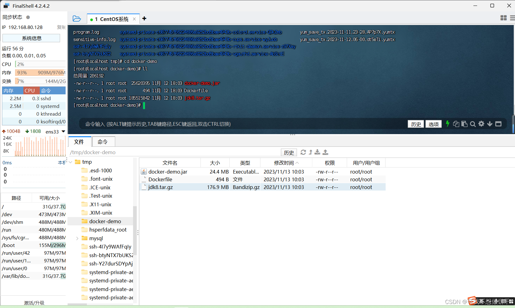
Task: Click the sshd process row
Action: click(x=34, y=98)
